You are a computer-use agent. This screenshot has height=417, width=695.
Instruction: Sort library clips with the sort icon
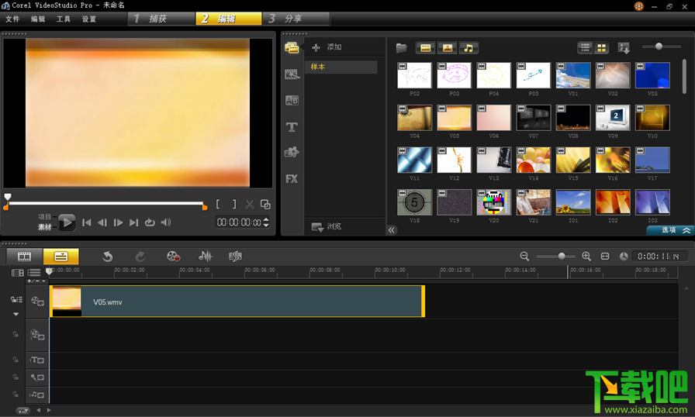[x=624, y=48]
